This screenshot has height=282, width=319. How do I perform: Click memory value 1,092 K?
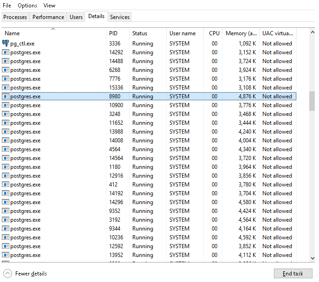[247, 44]
